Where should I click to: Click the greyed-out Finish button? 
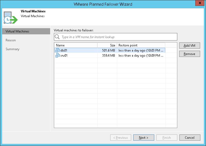tap(167, 138)
